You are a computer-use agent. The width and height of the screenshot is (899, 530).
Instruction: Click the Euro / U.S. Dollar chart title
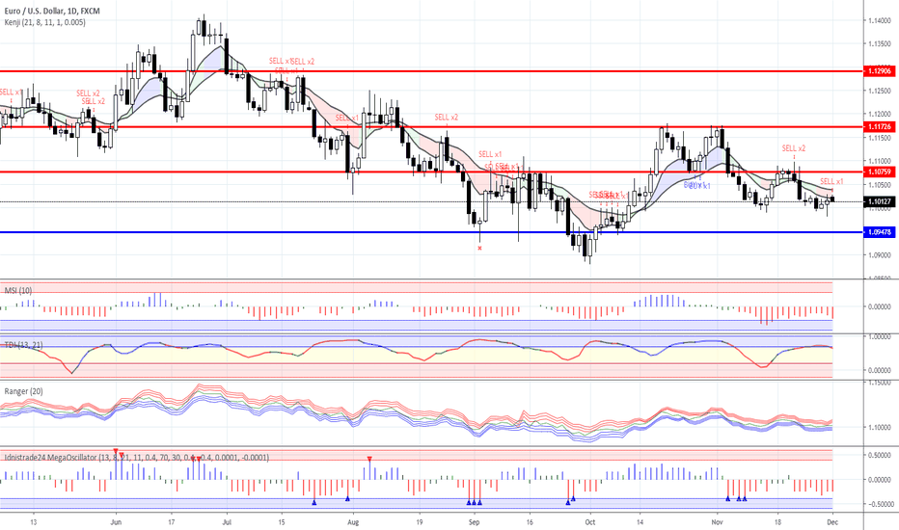[x=58, y=9]
